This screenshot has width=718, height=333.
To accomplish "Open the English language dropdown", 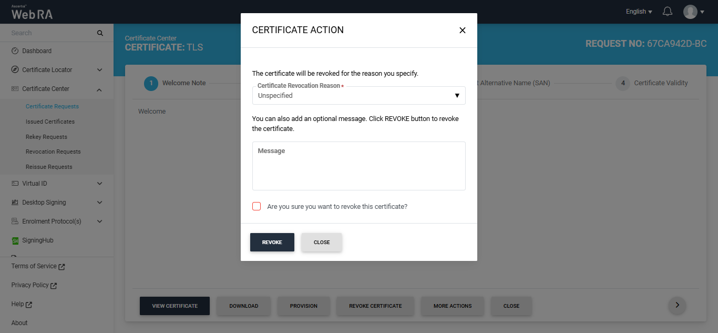I will tap(639, 12).
